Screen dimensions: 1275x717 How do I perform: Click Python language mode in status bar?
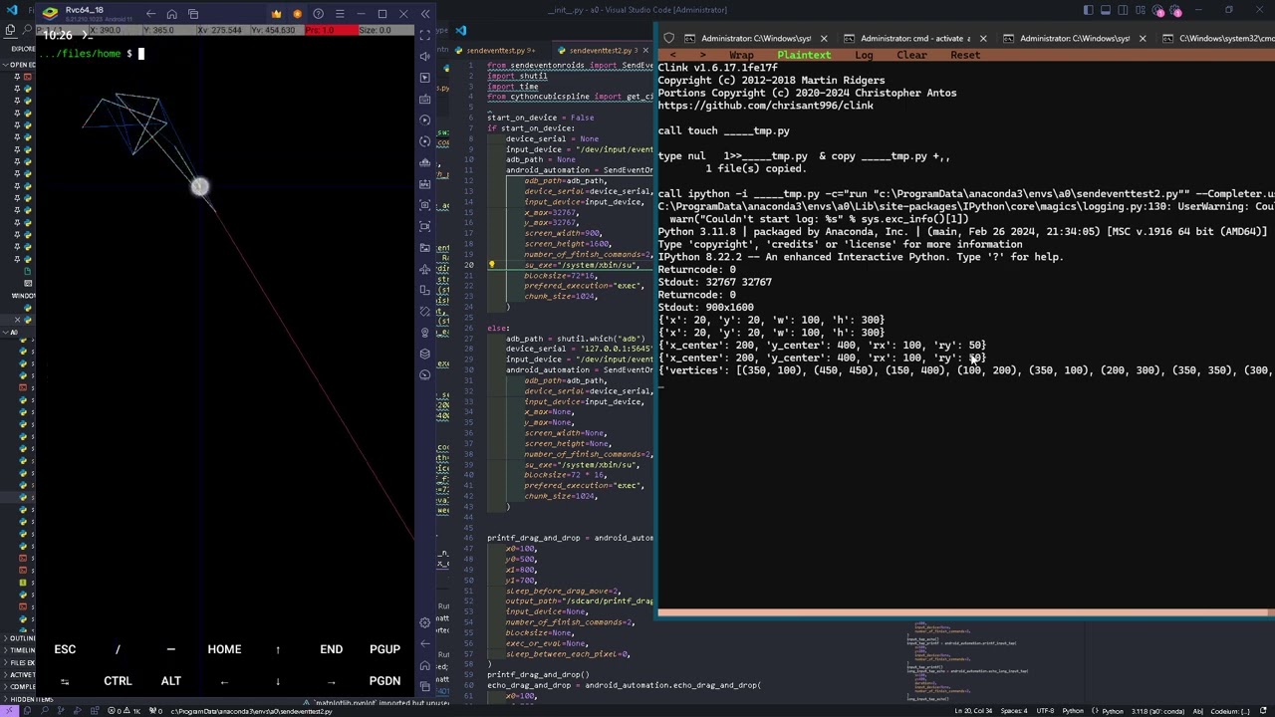pos(1073,711)
